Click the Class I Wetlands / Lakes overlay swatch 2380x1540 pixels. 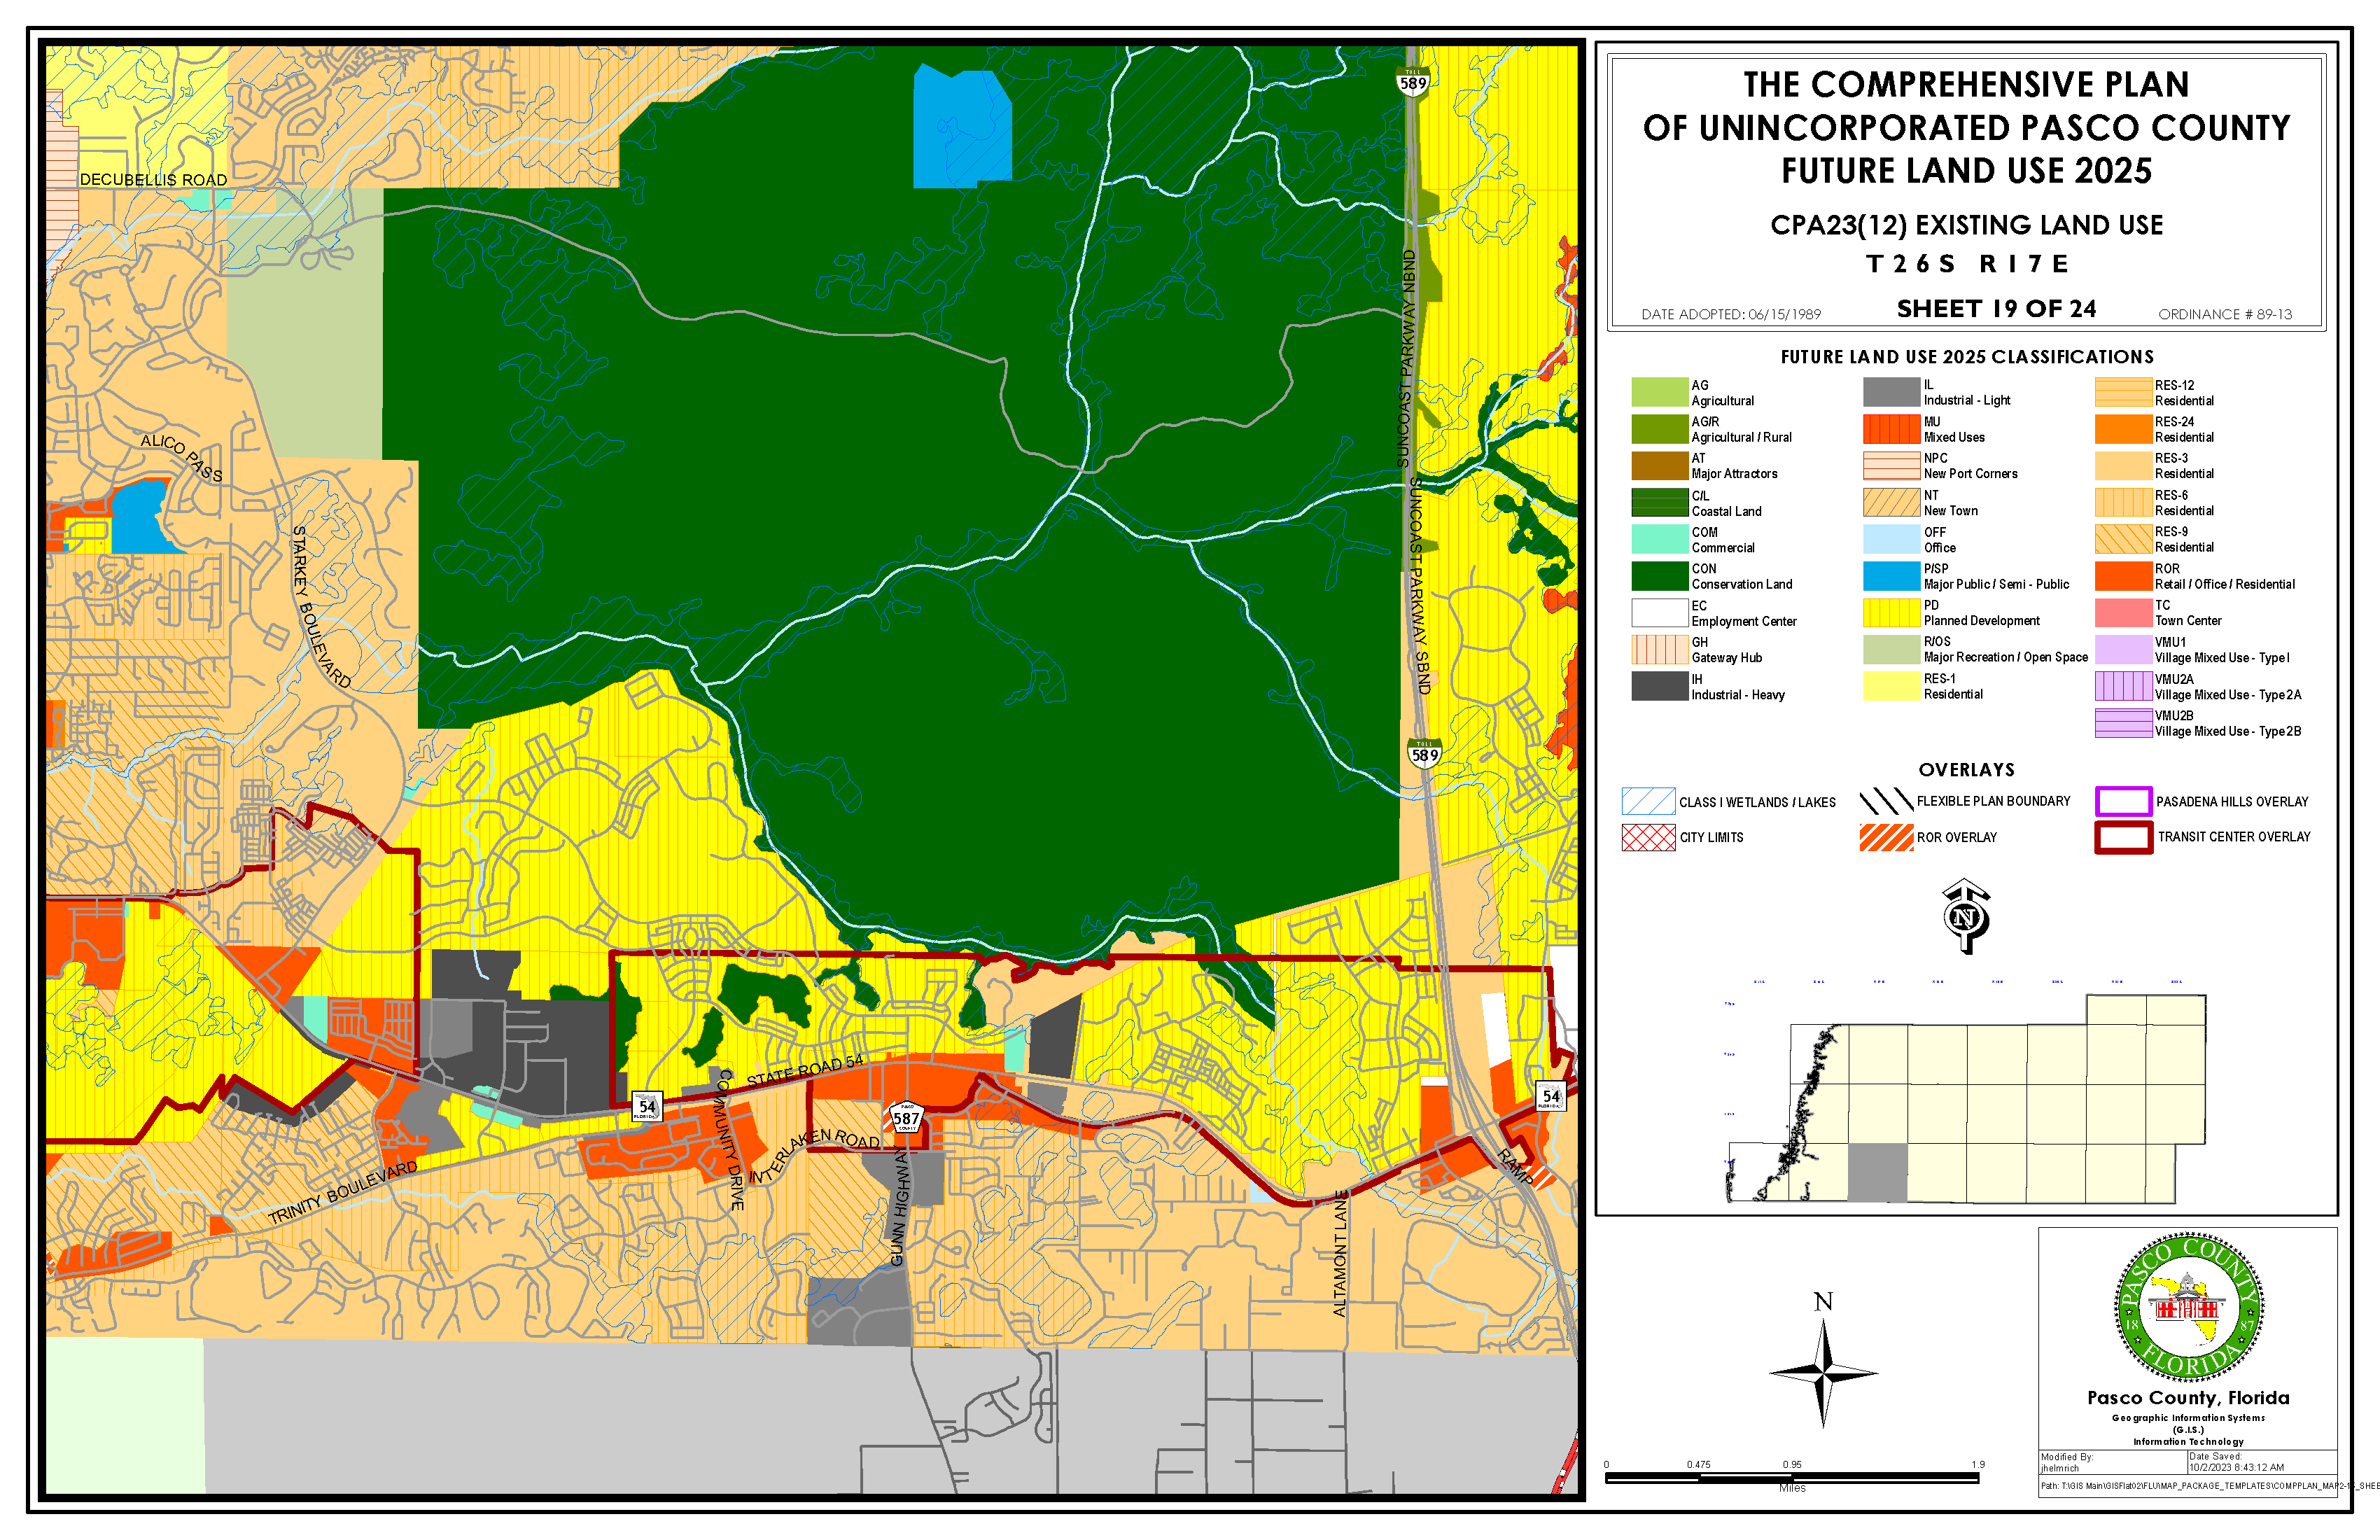[x=1648, y=801]
